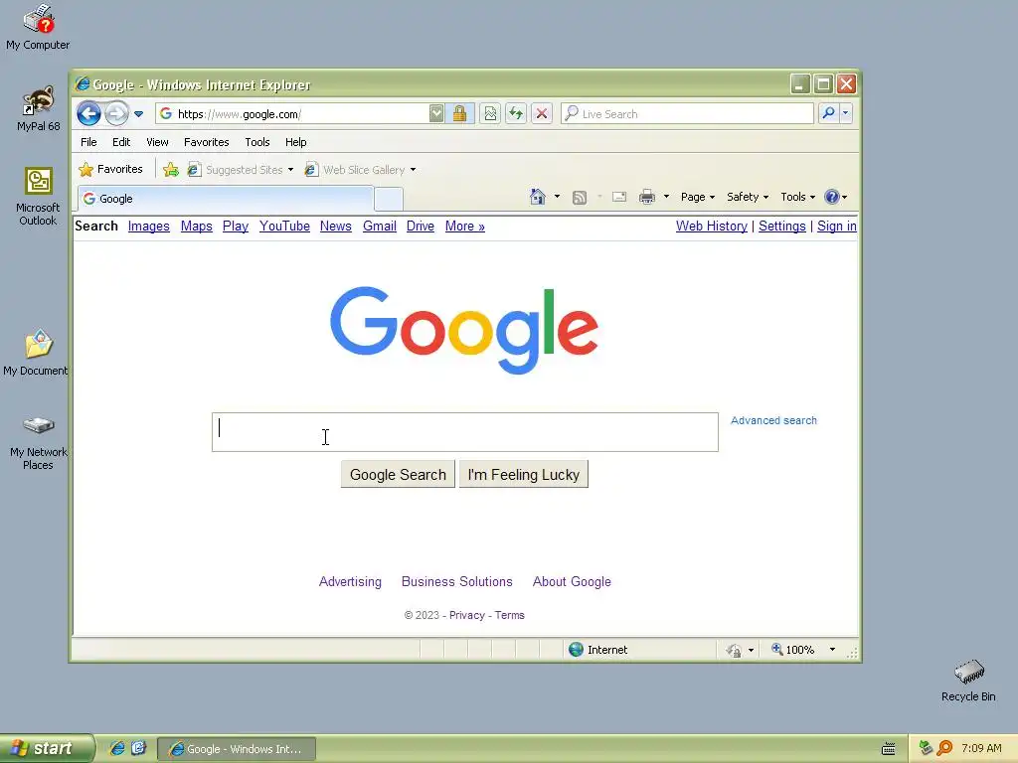The width and height of the screenshot is (1018, 763).
Task: Open the More » link
Action: pyautogui.click(x=465, y=227)
